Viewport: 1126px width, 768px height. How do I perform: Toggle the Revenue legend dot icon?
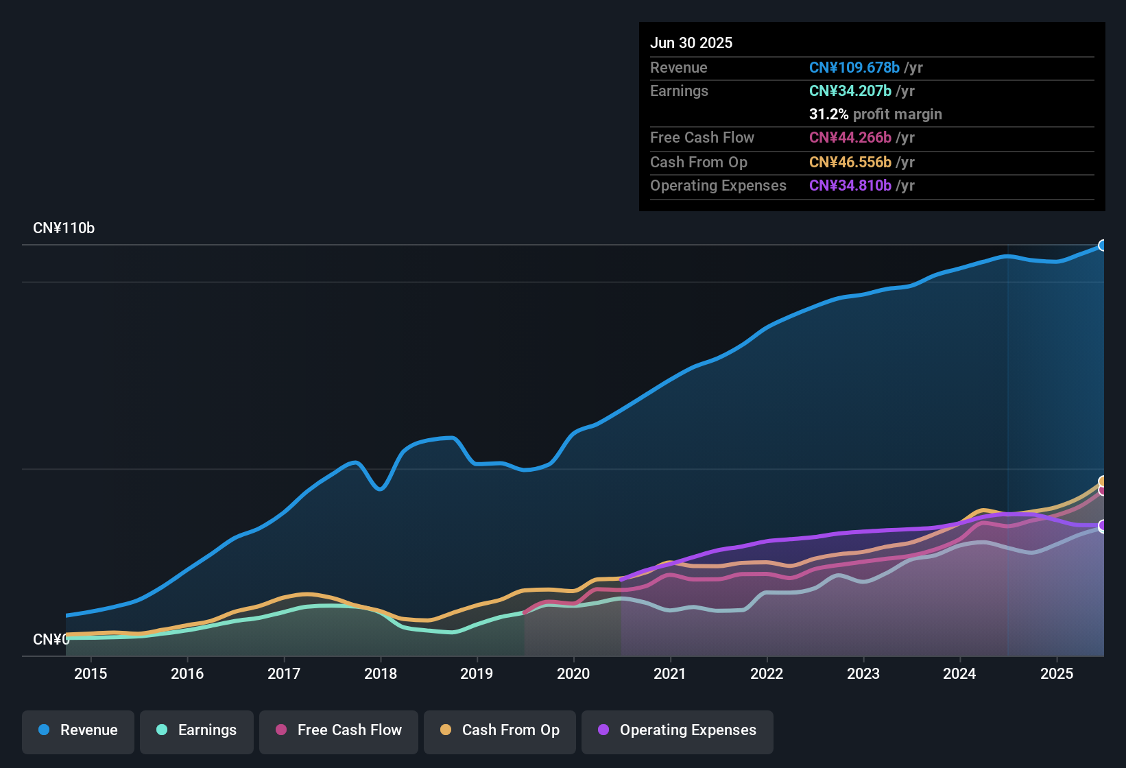[x=43, y=730]
